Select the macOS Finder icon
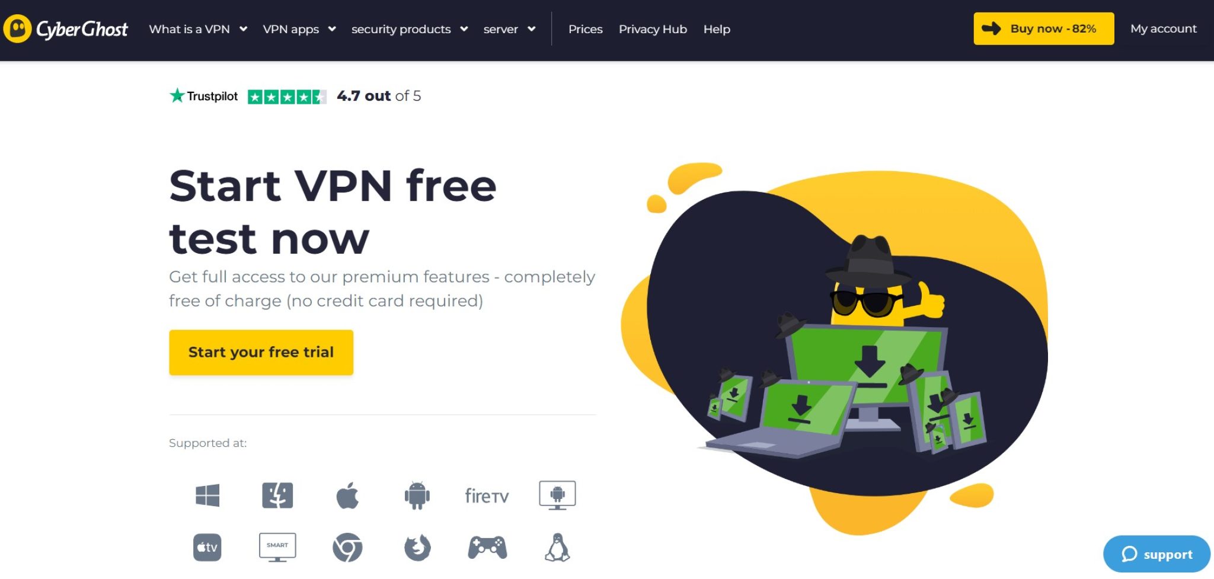The image size is (1214, 579). click(277, 495)
